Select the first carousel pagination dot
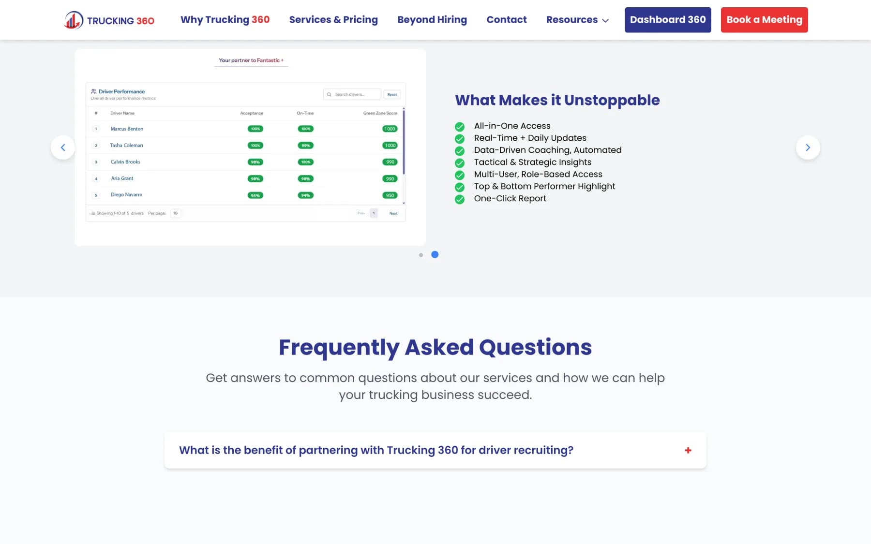871x544 pixels. (421, 255)
